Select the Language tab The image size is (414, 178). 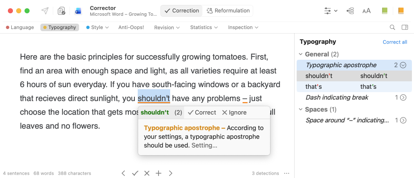point(20,27)
